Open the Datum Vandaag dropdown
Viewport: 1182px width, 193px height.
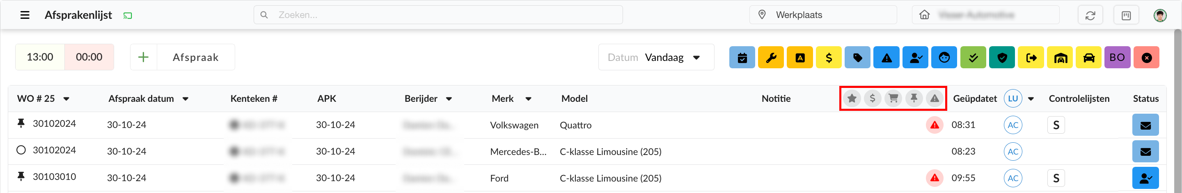tap(656, 57)
